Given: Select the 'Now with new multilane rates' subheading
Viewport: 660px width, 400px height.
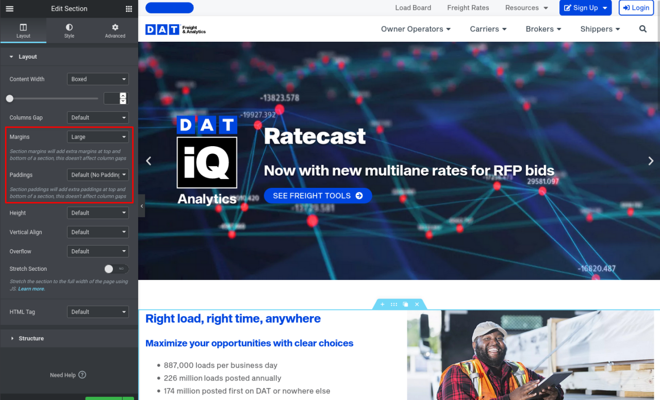Looking at the screenshot, I should point(409,170).
